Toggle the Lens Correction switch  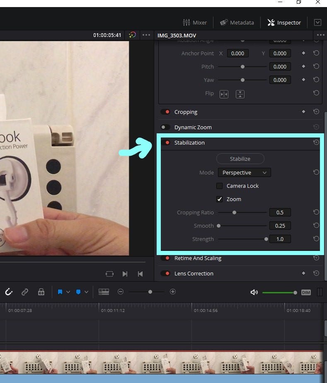pos(165,273)
